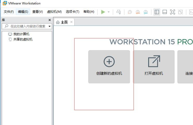Click the 连接 remote server button
The height and width of the screenshot is (125, 193).
tap(185, 67)
